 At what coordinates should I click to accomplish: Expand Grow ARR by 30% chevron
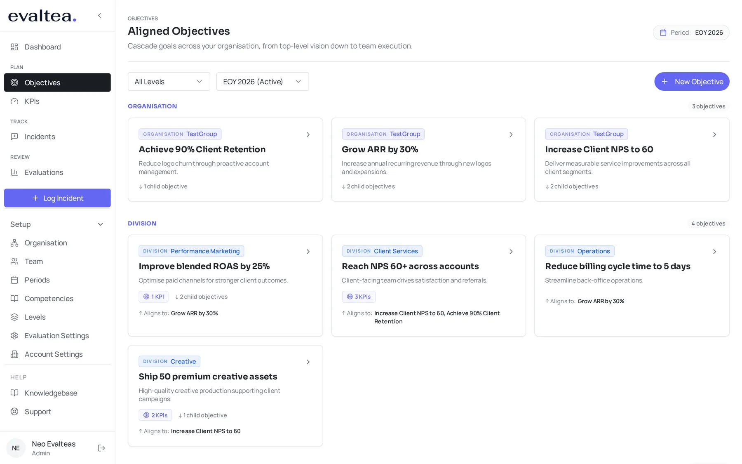[x=511, y=135]
